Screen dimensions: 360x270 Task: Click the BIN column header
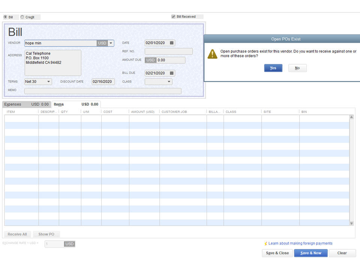[x=304, y=112]
